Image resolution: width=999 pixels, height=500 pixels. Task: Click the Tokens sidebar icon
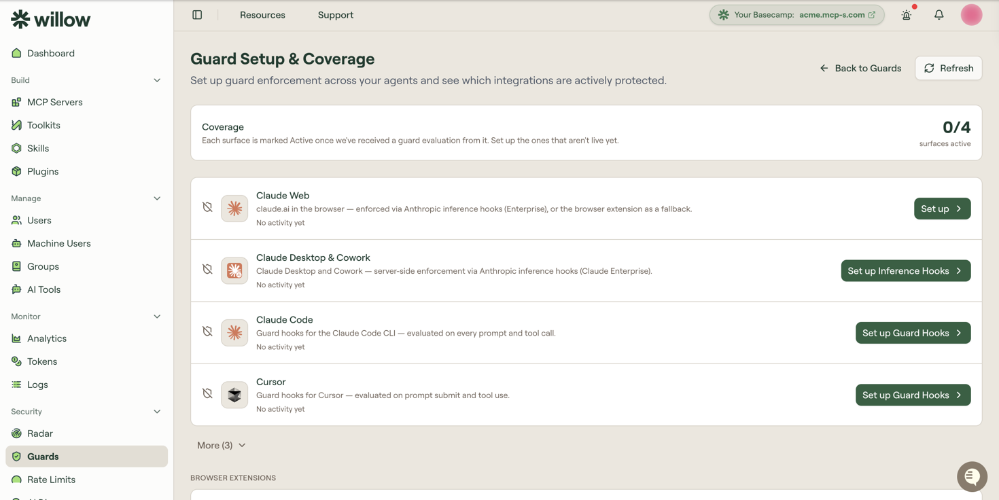[16, 361]
